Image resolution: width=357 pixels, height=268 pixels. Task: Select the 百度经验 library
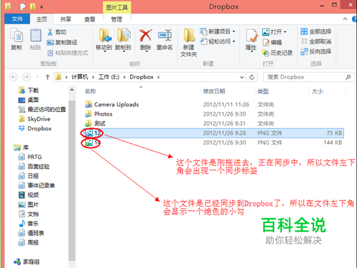click(34, 166)
